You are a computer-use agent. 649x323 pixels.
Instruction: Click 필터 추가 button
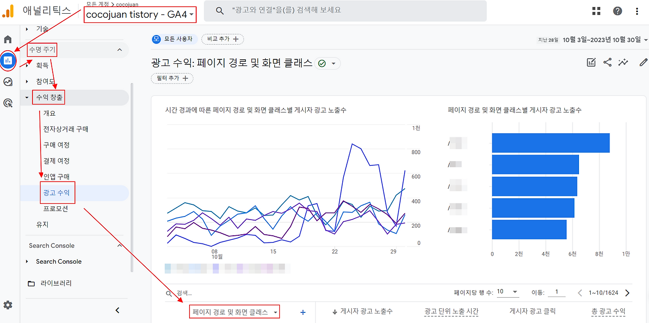[172, 79]
